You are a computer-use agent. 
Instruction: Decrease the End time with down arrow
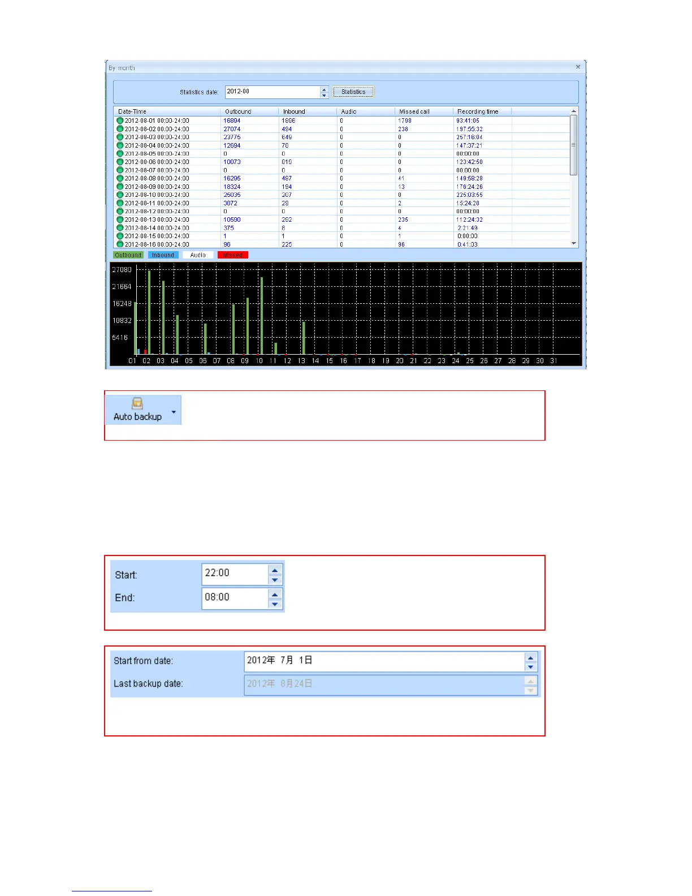[275, 604]
